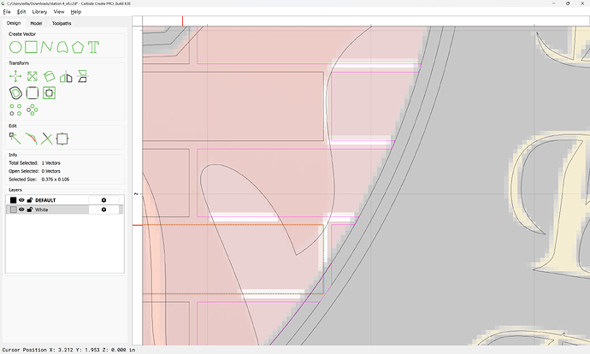
Task: Open settings gear for White layer
Action: pyautogui.click(x=103, y=209)
